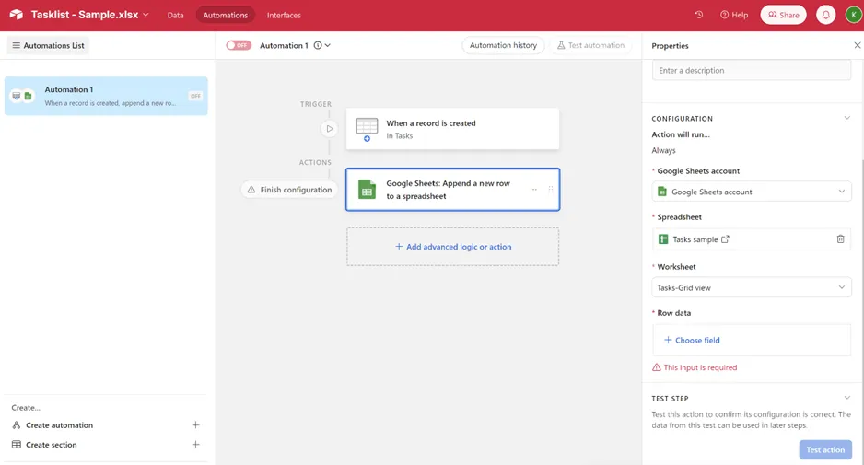The height and width of the screenshot is (465, 864).
Task: Open the base history clock icon
Action: [x=699, y=15]
